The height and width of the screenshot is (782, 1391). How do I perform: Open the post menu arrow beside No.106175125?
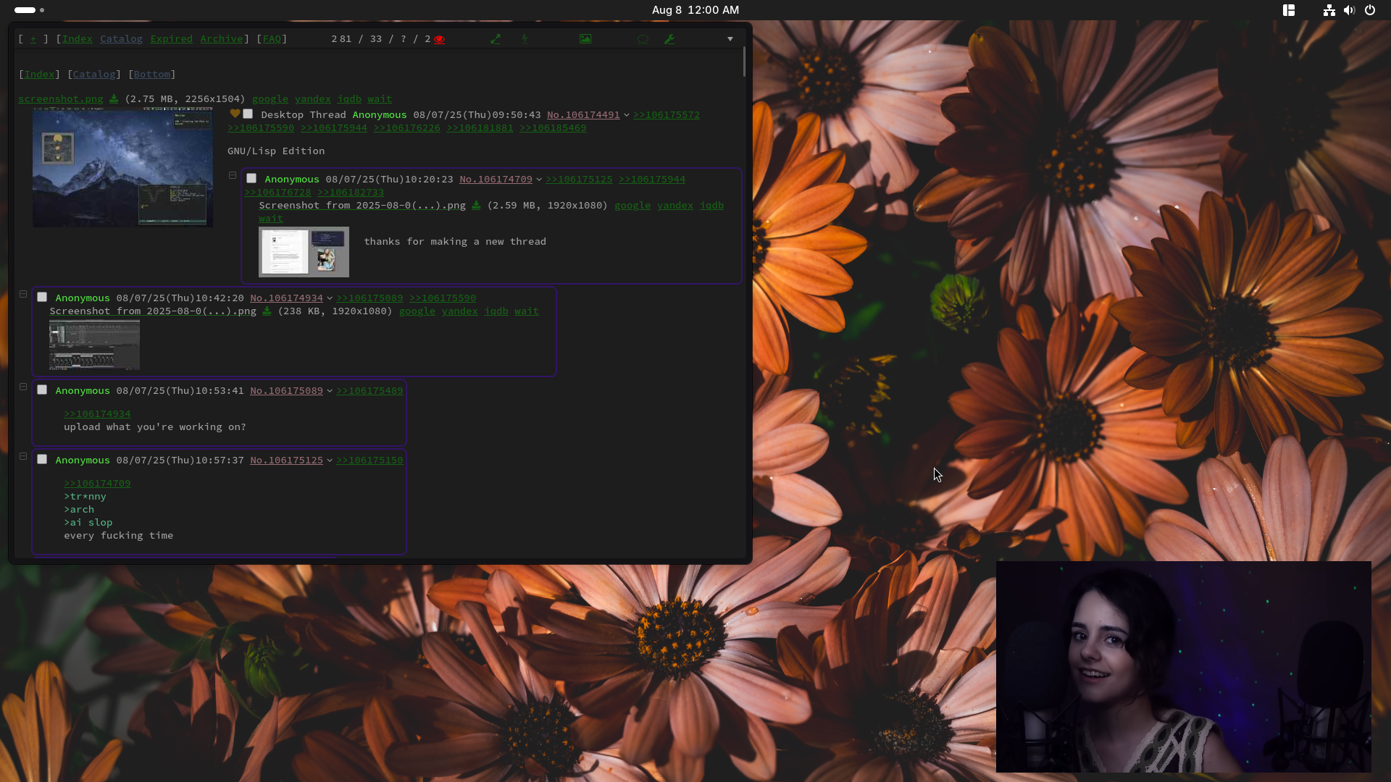click(x=330, y=461)
